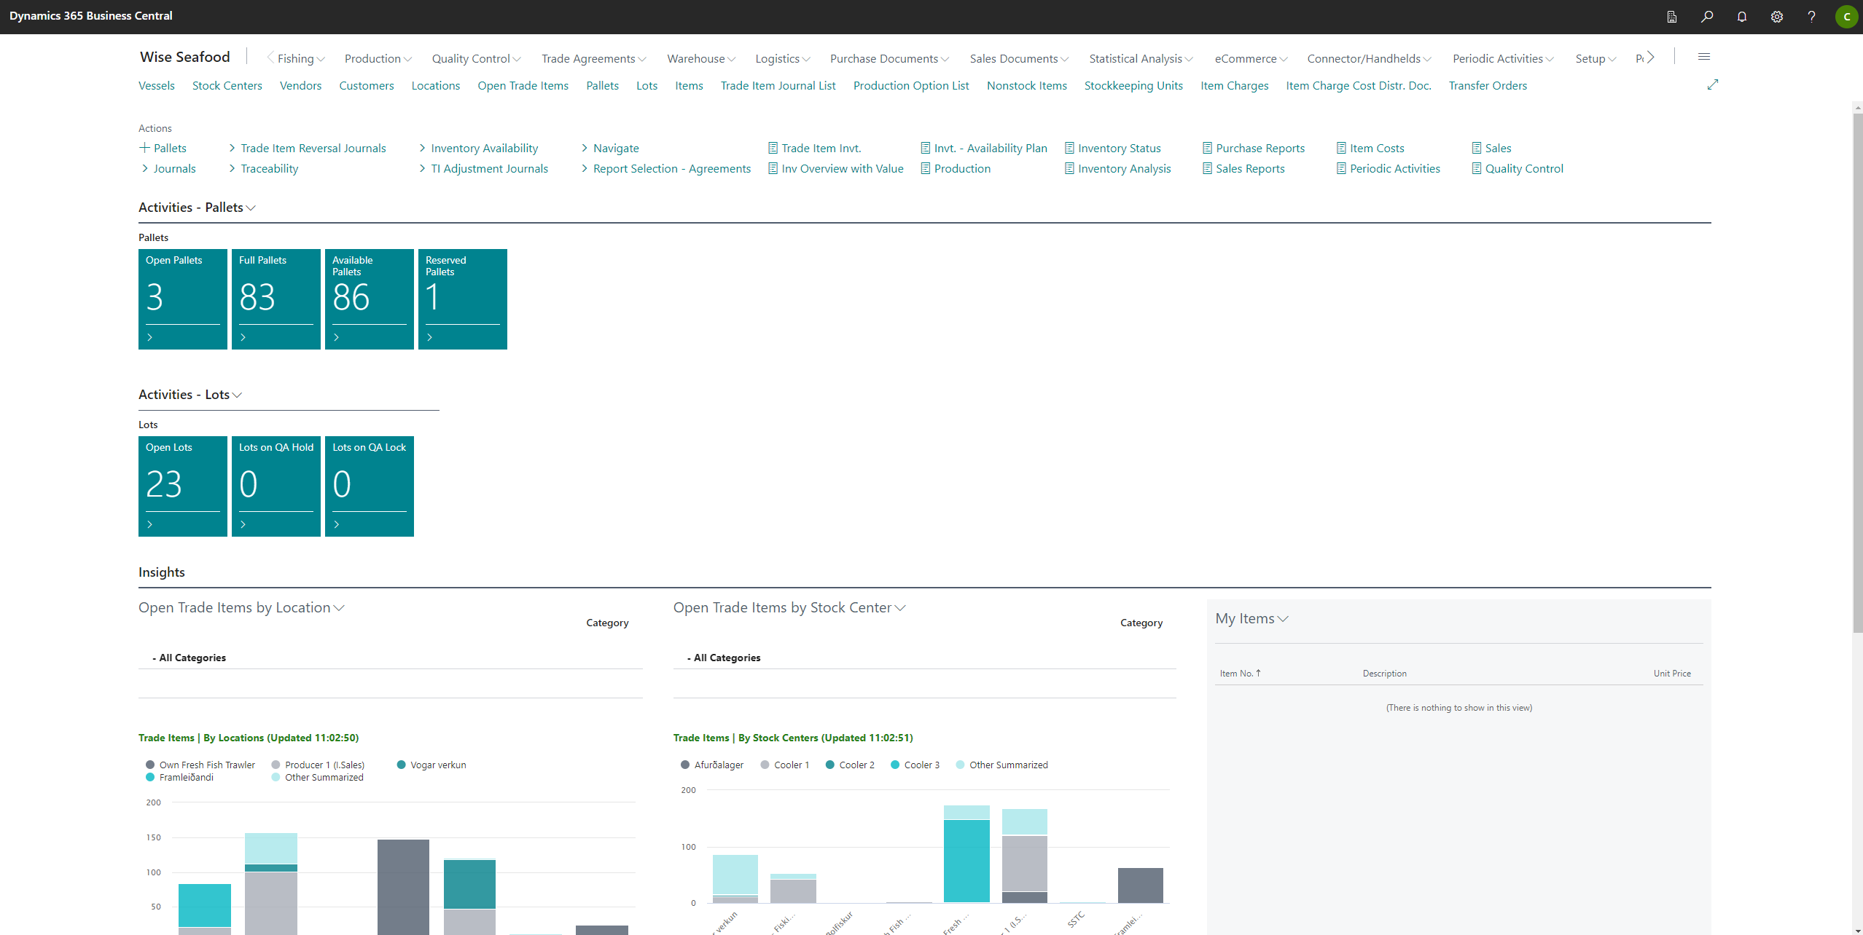The height and width of the screenshot is (935, 1863).
Task: Go to the Vessels list
Action: click(157, 85)
